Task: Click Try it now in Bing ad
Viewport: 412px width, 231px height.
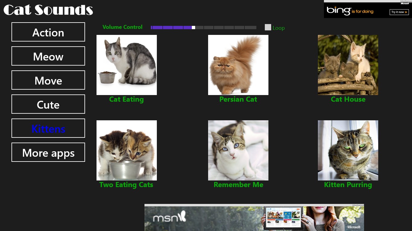Action: [x=399, y=12]
